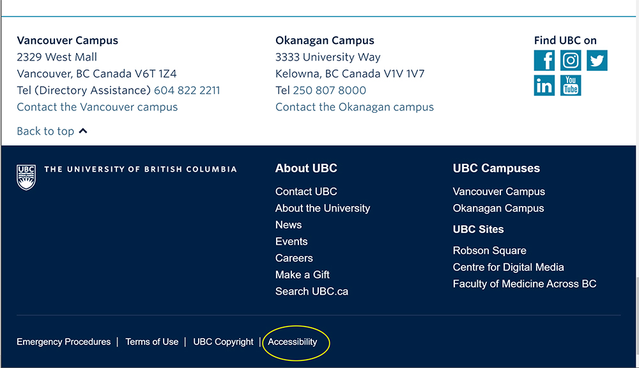Open Emergency Procedures link
The height and width of the screenshot is (368, 639).
click(63, 342)
